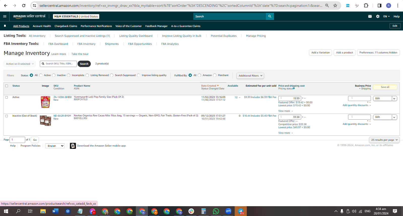
Task: Open the Chrome three-dot menu
Action: [x=398, y=6]
